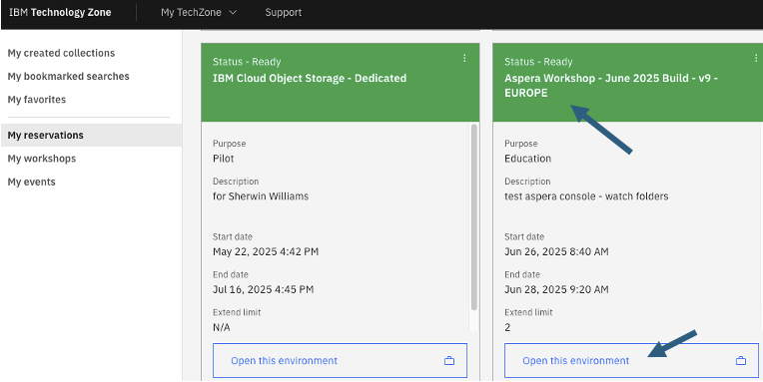Open this environment for Aspera Workshop
The image size is (763, 382).
click(631, 361)
